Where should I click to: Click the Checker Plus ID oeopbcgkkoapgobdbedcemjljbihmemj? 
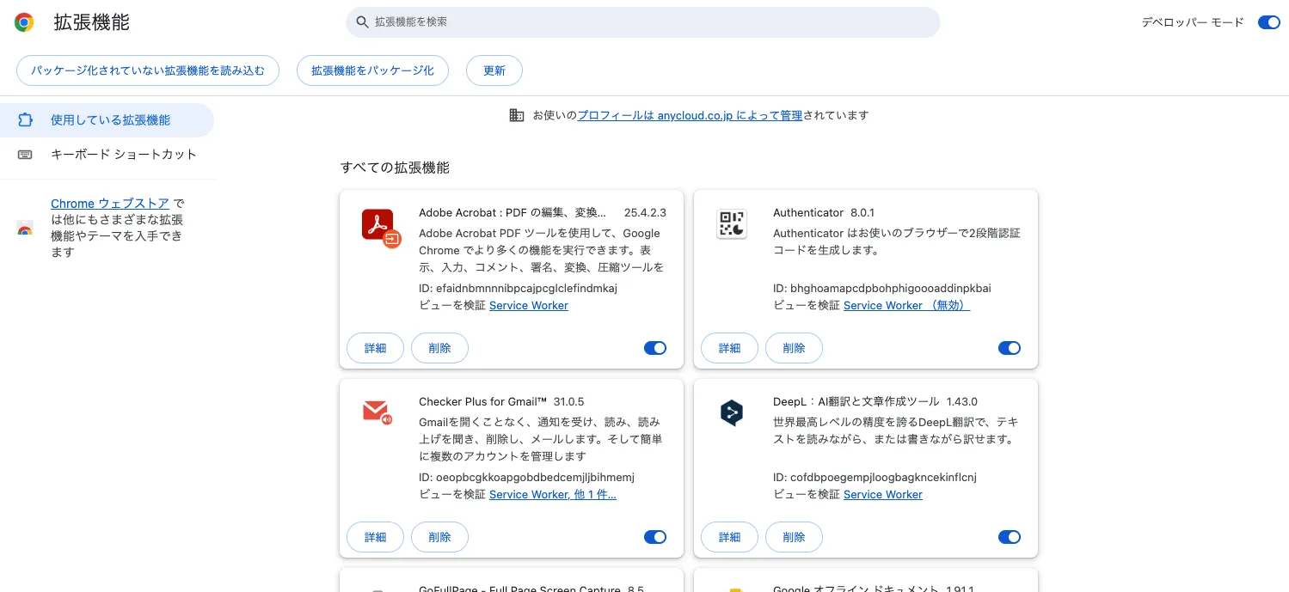(x=526, y=478)
